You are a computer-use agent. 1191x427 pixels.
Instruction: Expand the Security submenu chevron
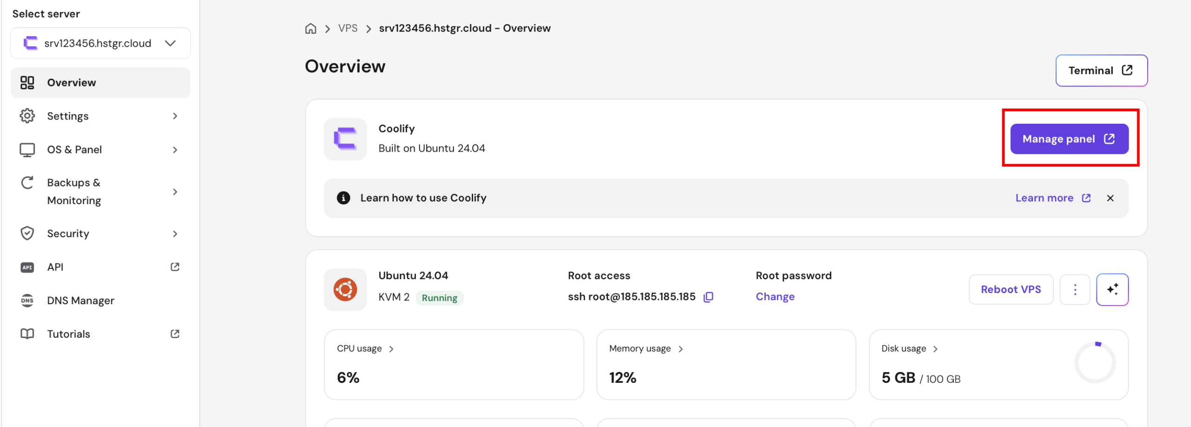pyautogui.click(x=175, y=234)
